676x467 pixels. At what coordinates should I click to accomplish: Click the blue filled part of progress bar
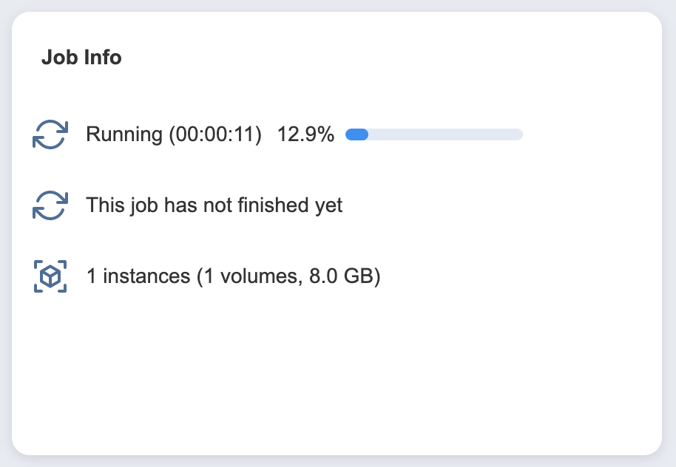[357, 134]
